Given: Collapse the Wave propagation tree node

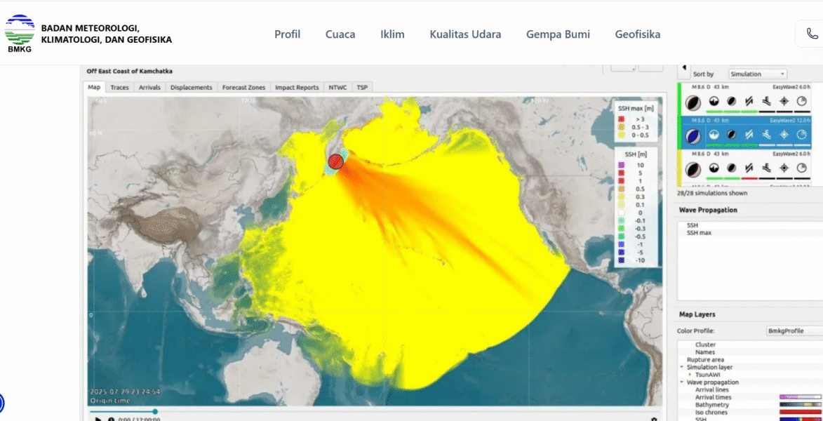Looking at the screenshot, I should (681, 382).
